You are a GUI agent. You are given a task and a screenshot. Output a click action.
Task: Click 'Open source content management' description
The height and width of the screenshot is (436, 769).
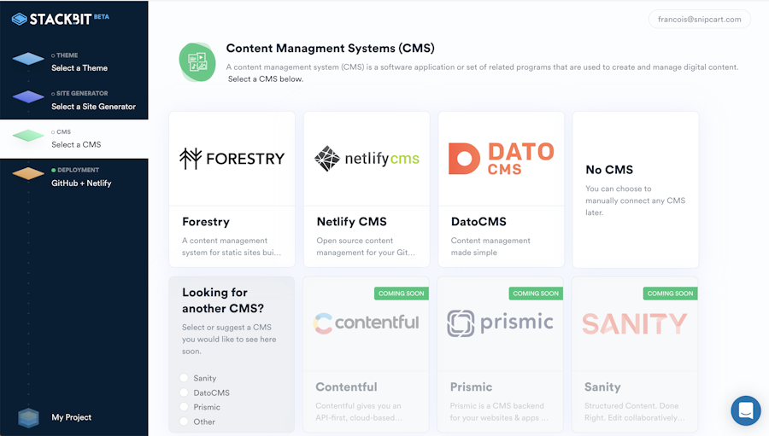[366, 247]
